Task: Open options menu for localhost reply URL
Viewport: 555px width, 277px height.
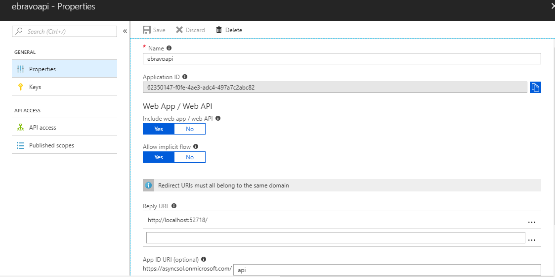Action: point(532,223)
